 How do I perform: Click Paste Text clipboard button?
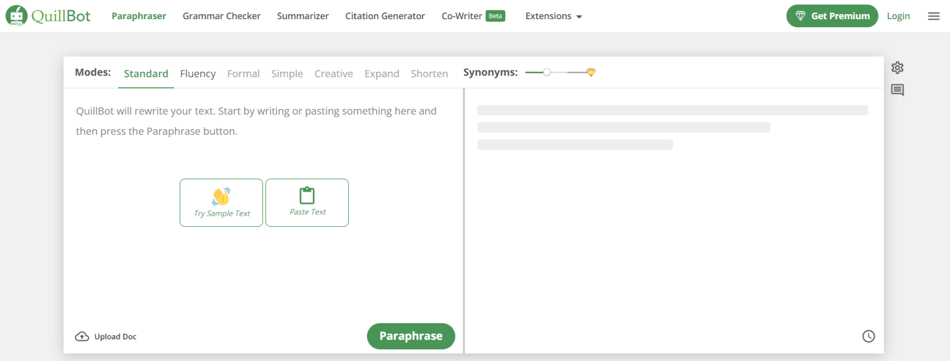pyautogui.click(x=307, y=203)
